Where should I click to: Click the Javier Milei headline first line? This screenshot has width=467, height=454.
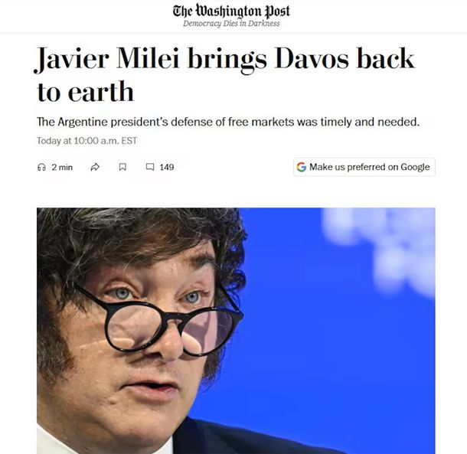[x=225, y=59]
